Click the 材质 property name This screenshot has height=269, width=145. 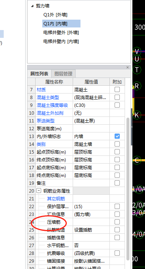(41, 89)
